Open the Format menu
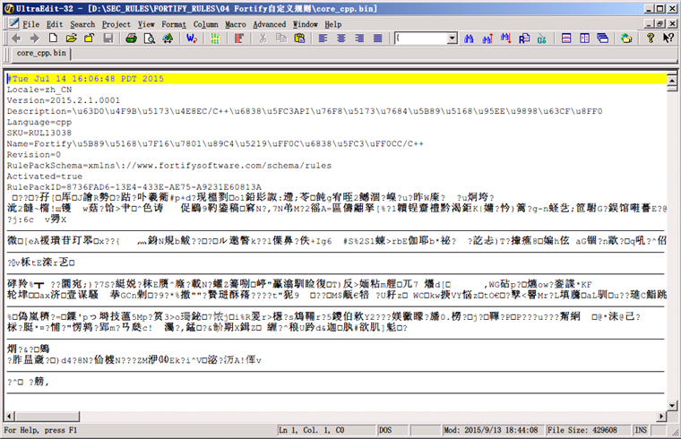 click(174, 24)
